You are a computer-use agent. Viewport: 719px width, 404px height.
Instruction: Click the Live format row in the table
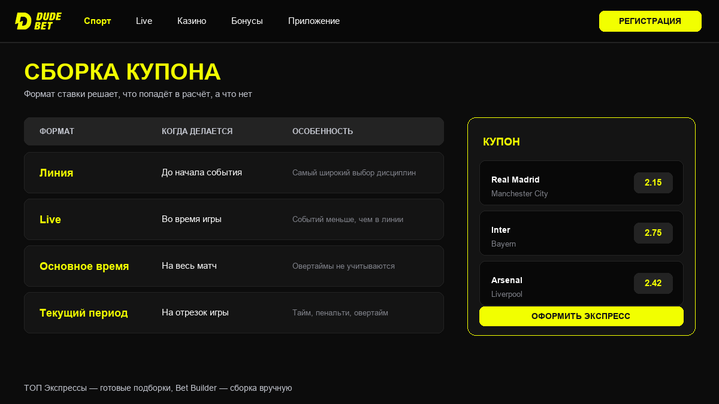click(x=234, y=219)
